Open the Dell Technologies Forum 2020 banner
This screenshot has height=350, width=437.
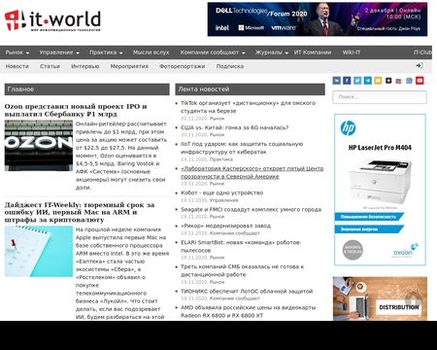318,19
